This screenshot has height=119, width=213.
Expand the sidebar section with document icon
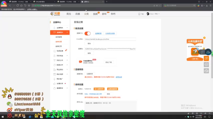pos(67,70)
